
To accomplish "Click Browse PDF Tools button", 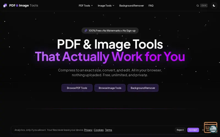I will [77, 88].
